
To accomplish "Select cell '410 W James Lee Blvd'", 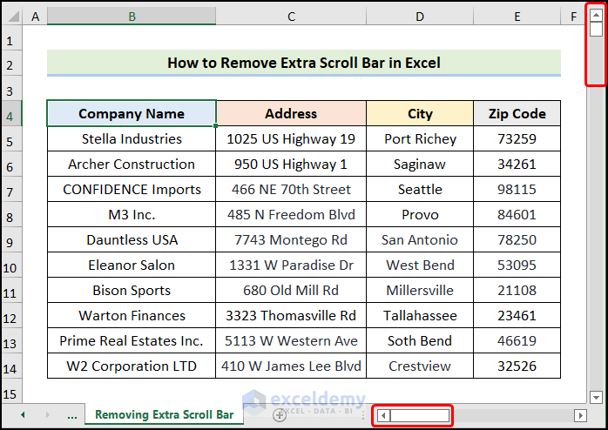I will point(291,366).
